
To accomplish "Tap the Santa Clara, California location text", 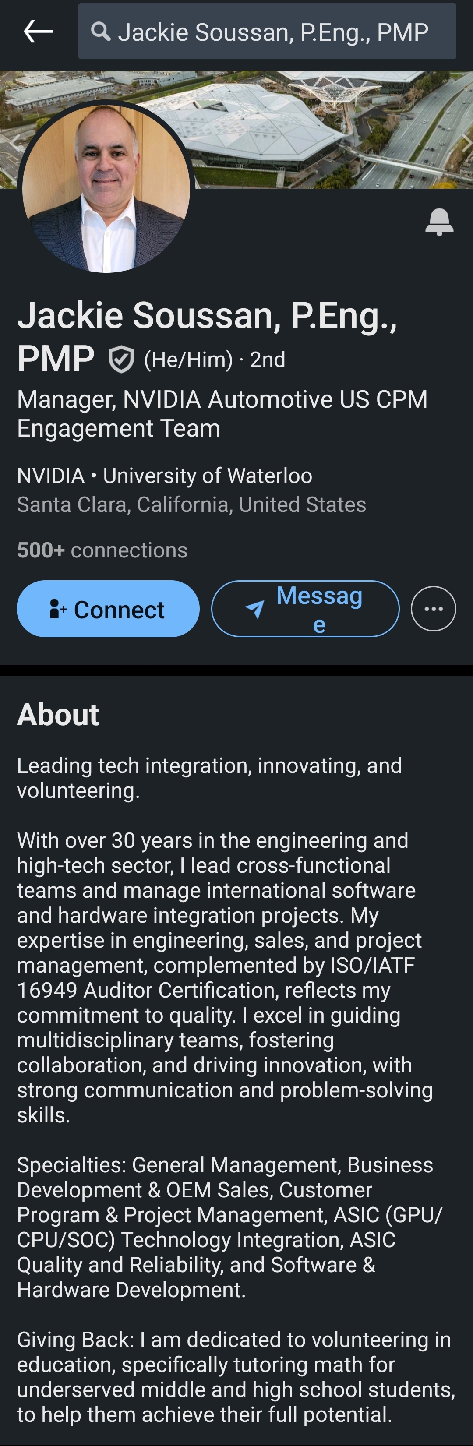I will point(191,504).
